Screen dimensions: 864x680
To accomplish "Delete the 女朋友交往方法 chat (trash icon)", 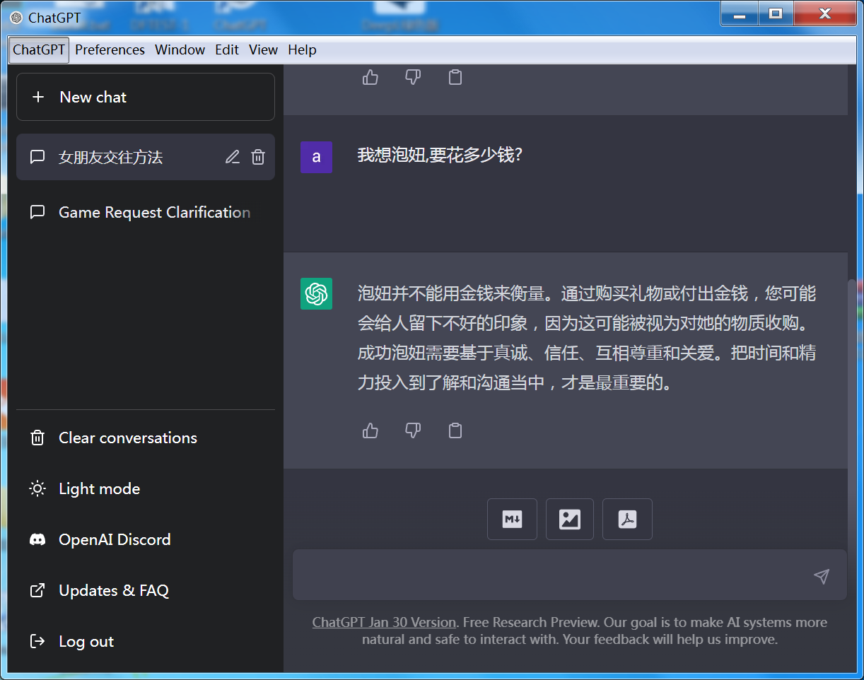I will [258, 157].
